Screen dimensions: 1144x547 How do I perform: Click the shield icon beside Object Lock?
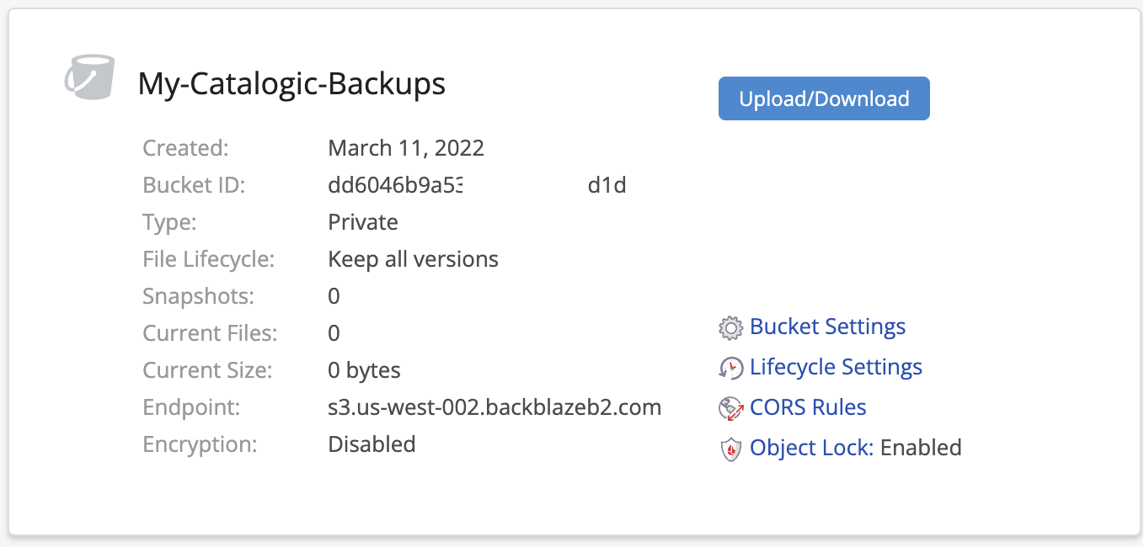pos(730,449)
